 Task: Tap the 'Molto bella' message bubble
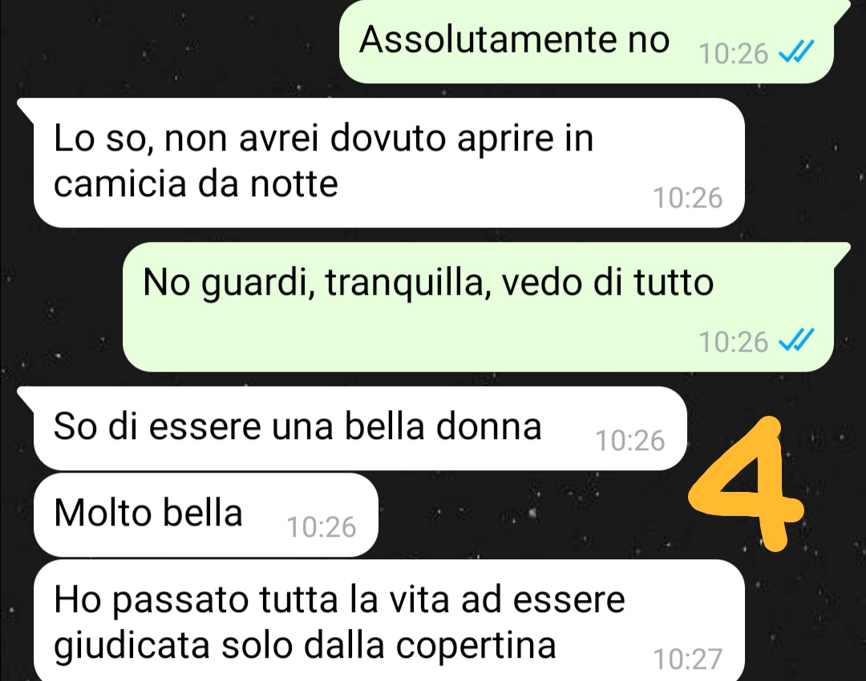(x=205, y=514)
